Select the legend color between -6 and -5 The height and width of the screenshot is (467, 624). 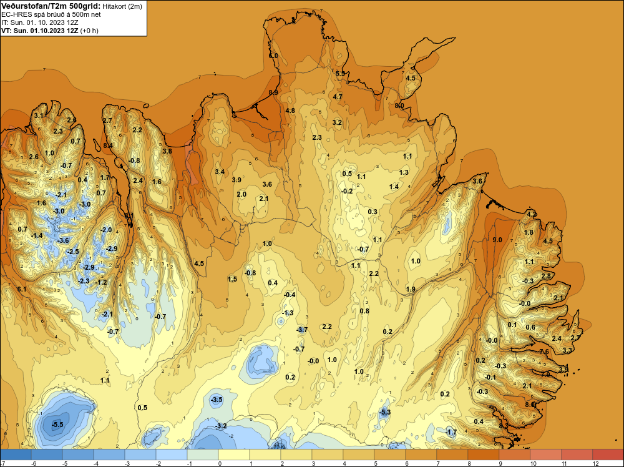click(x=47, y=455)
